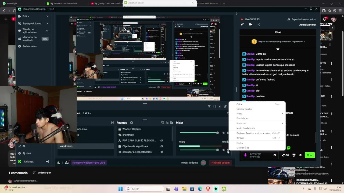344x193 pixels.
Task: Toggle visibility of contador de espectadores source
Action: pos(162,152)
